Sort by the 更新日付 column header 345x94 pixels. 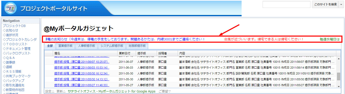[126, 53]
